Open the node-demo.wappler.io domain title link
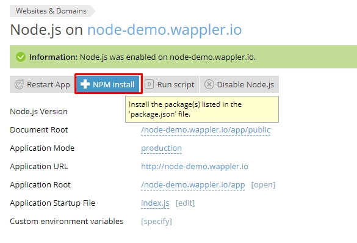This screenshot has width=357, height=243. point(164,30)
